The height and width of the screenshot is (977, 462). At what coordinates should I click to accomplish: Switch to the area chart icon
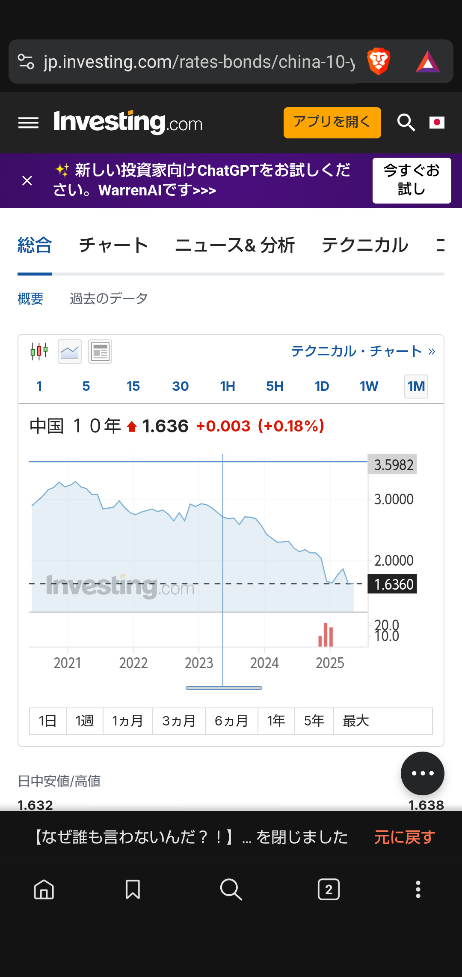[70, 352]
